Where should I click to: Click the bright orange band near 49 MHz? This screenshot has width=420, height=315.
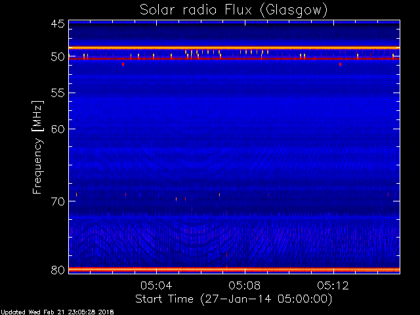coord(234,48)
